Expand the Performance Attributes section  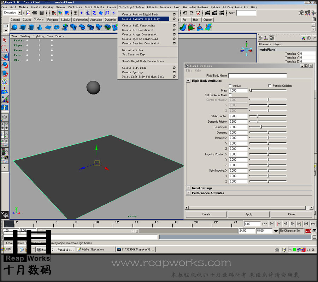pos(188,193)
